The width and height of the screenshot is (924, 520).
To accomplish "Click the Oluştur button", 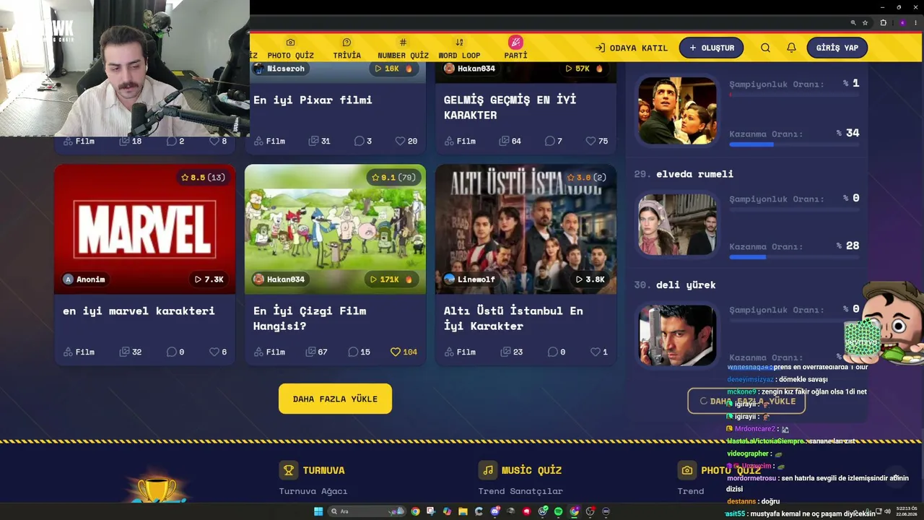I will (x=711, y=48).
